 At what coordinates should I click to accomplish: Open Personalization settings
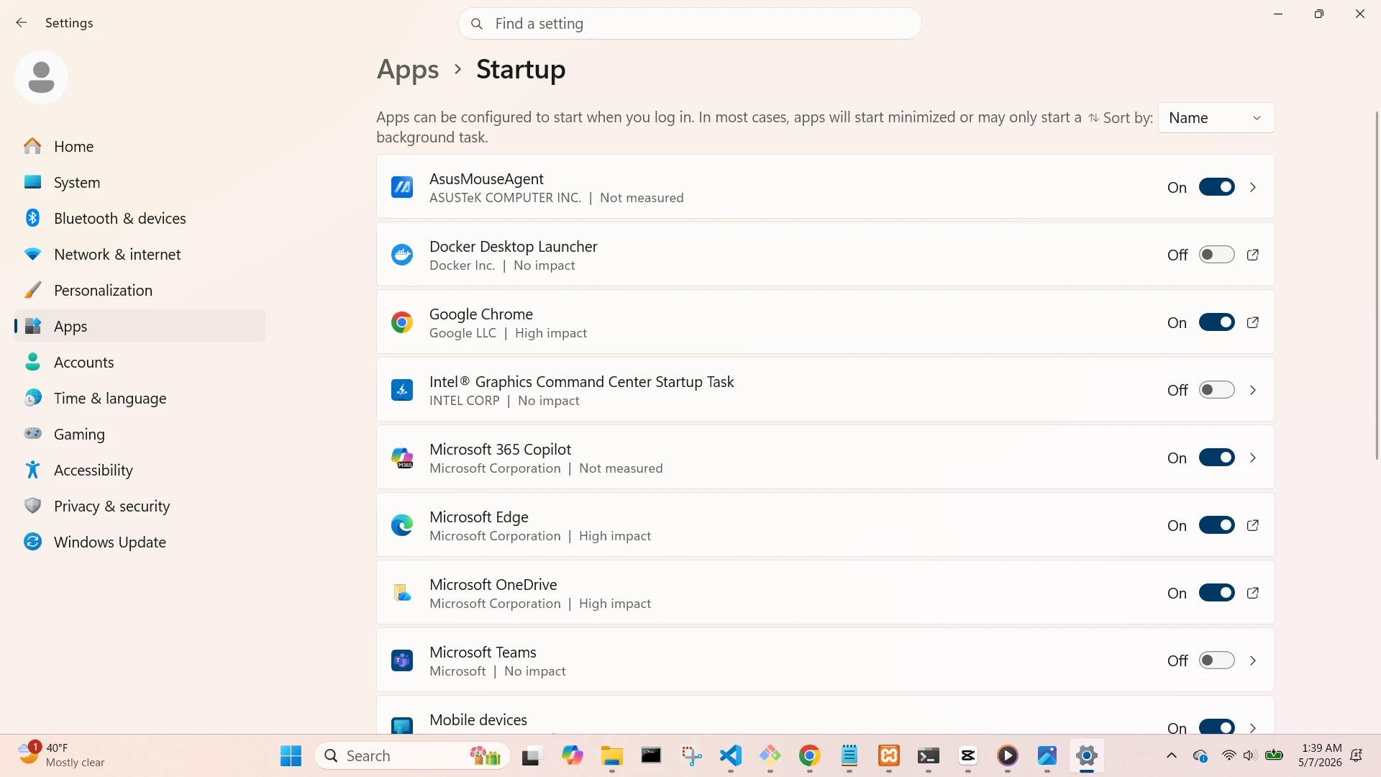[x=140, y=290]
